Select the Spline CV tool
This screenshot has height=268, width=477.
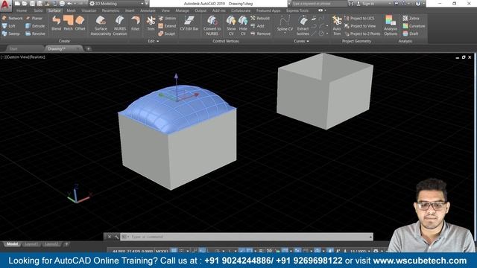coord(285,23)
